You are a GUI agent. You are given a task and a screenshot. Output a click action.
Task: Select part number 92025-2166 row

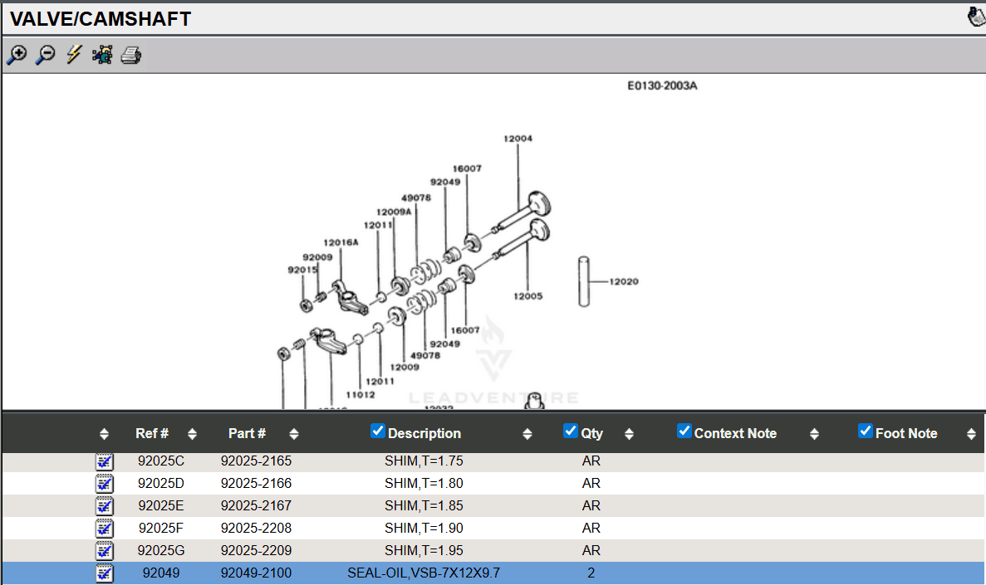tap(256, 484)
